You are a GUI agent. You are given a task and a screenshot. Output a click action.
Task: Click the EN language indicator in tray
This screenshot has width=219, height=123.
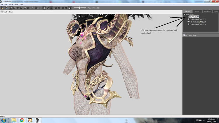pos(197,120)
